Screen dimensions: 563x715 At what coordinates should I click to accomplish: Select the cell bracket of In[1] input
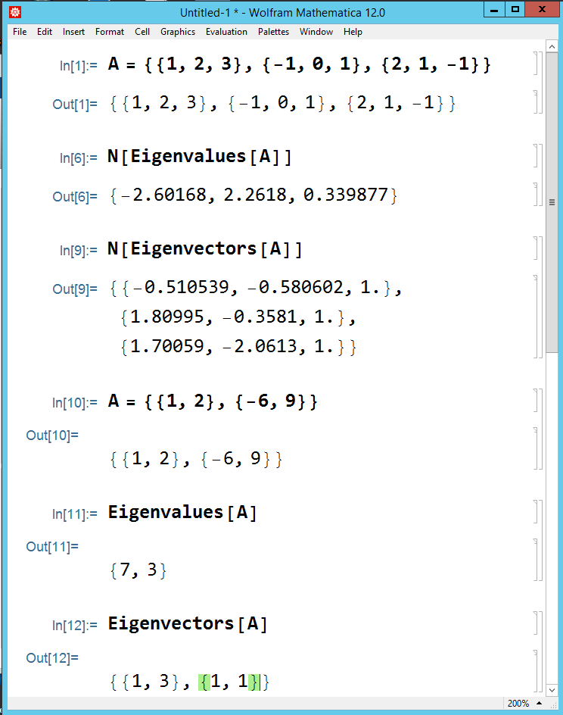[x=534, y=65]
